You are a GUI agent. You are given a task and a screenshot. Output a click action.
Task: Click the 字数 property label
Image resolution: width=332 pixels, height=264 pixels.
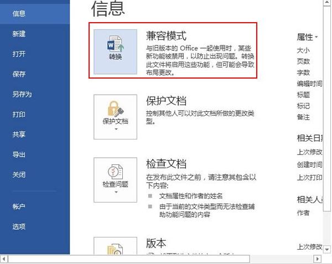coord(303,73)
